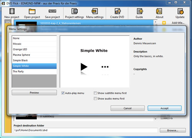Minimize the DVD Flick window
Screen dimensions: 192x138
coord(170,2)
